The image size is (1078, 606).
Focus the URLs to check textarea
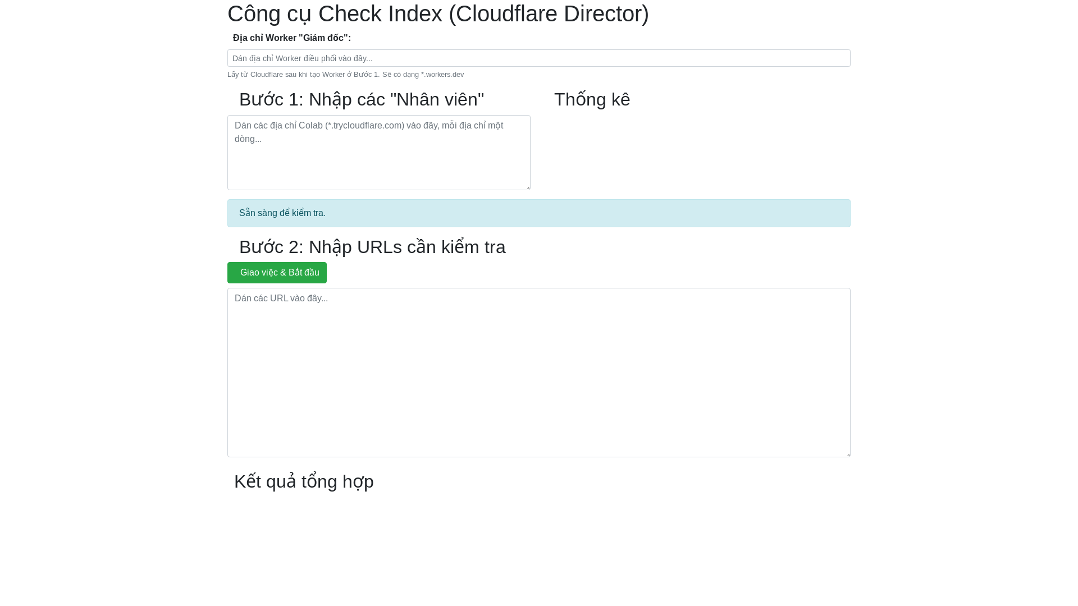click(539, 373)
